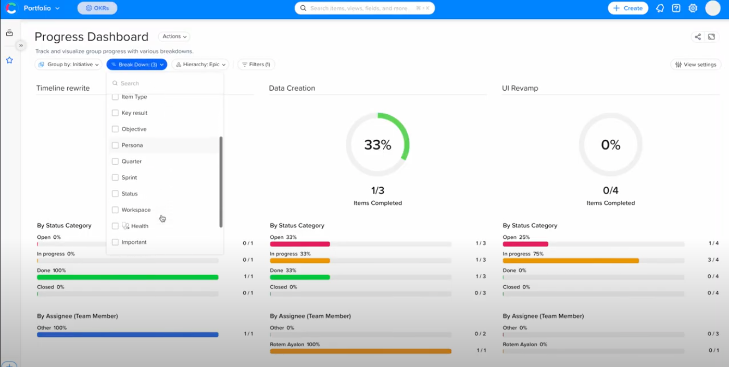729x367 pixels.
Task: Click the favorites star in sidebar
Action: pos(9,60)
